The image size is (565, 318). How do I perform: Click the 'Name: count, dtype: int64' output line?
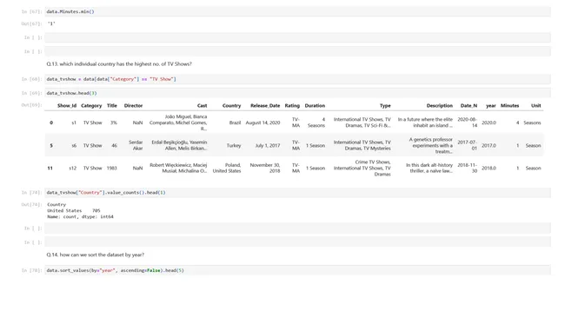click(x=80, y=217)
